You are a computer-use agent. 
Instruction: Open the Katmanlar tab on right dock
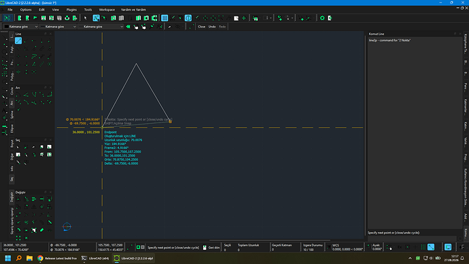[x=466, y=107]
